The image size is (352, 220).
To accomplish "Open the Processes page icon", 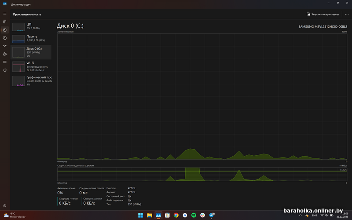I will [5, 22].
